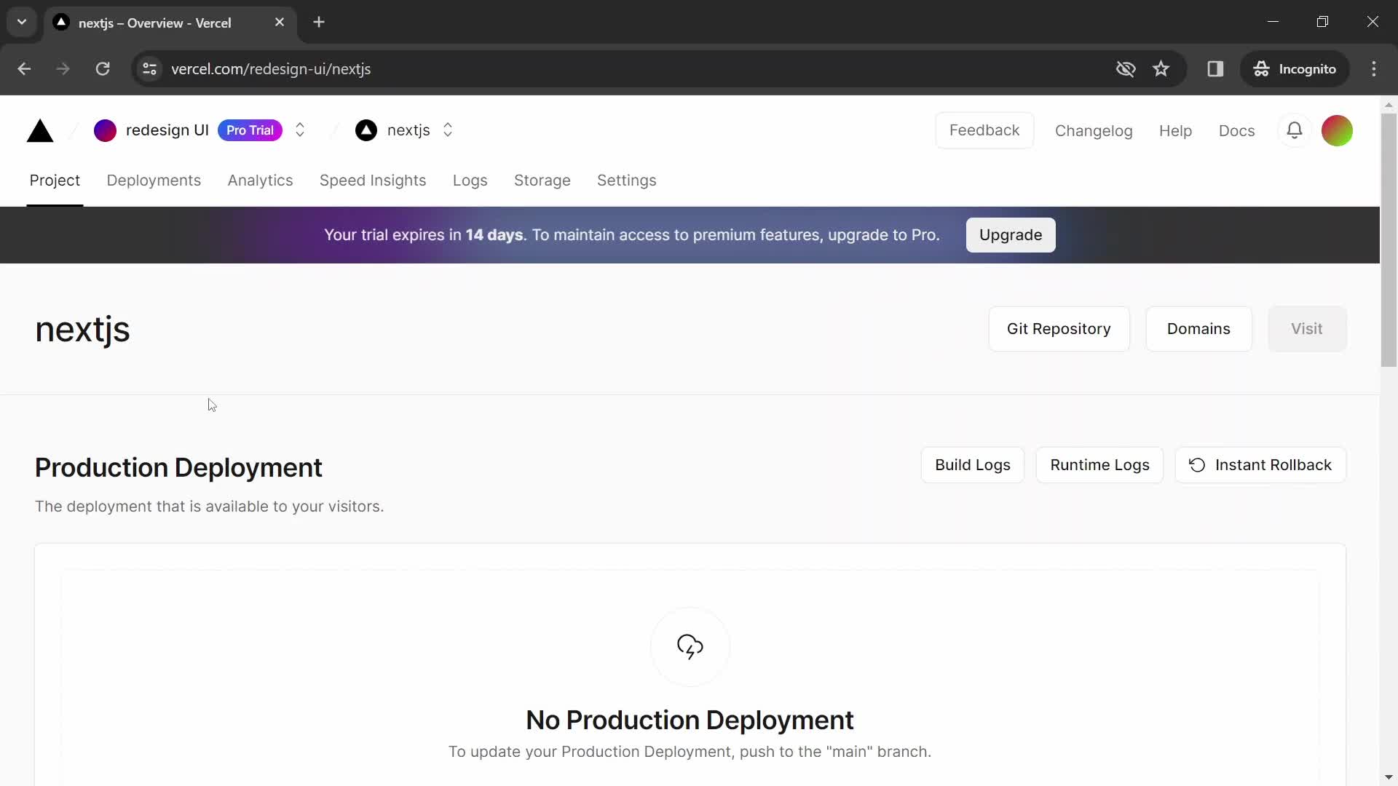
Task: Click the nextjs project heading
Action: (x=82, y=330)
